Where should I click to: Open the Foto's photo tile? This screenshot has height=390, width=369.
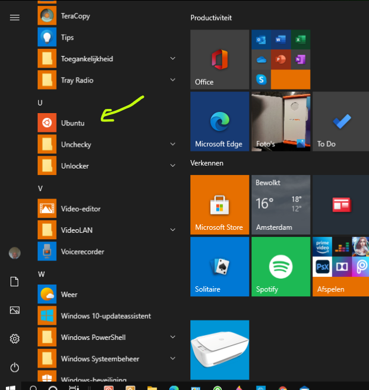click(281, 121)
